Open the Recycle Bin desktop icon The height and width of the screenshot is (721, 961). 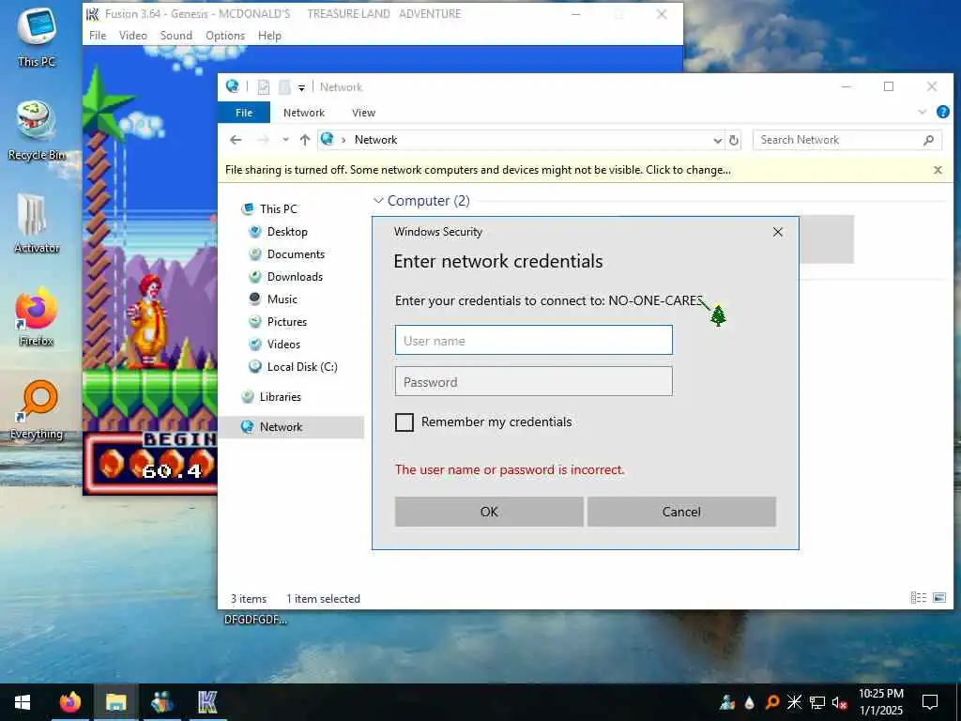[x=37, y=130]
